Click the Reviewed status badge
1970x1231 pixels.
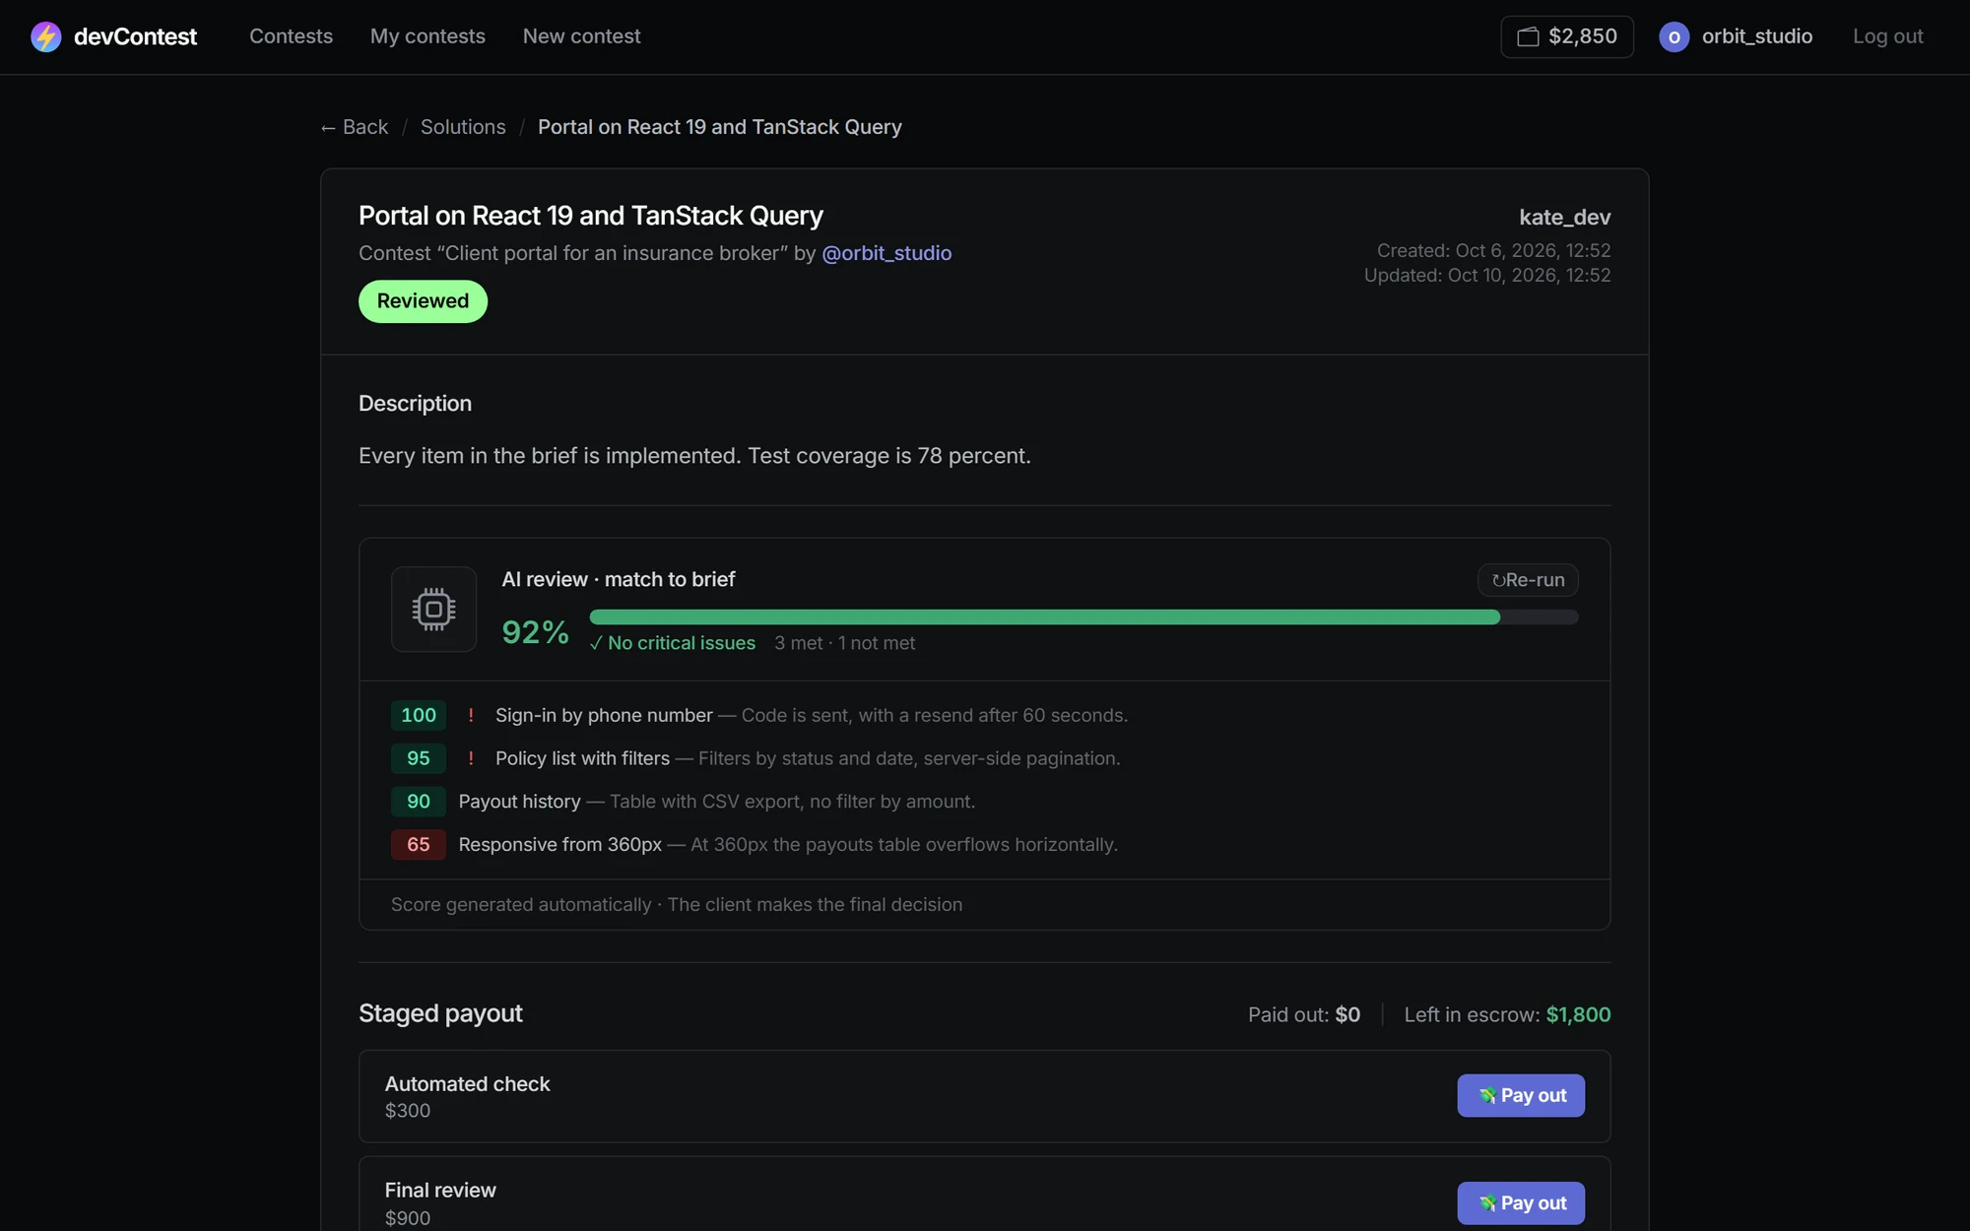(423, 301)
